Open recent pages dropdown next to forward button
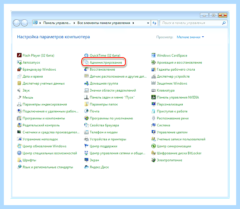Screen dimensions: 240x209 click(x=30, y=23)
